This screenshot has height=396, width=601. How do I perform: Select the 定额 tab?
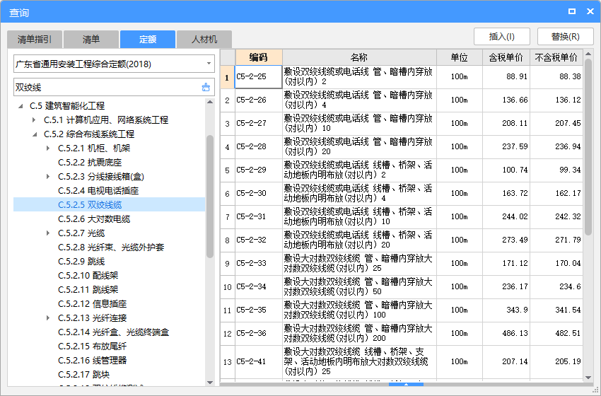point(148,39)
